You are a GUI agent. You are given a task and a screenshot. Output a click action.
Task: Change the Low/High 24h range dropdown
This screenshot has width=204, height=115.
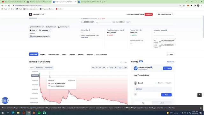tap(128, 22)
